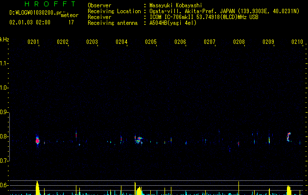Click the HROFFT title text

tap(50, 4)
